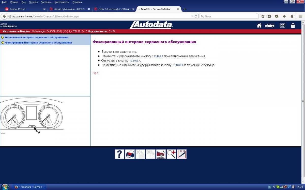Go back with the browser back arrow
Image resolution: width=305 pixels, height=190 pixels.
pos(4,16)
